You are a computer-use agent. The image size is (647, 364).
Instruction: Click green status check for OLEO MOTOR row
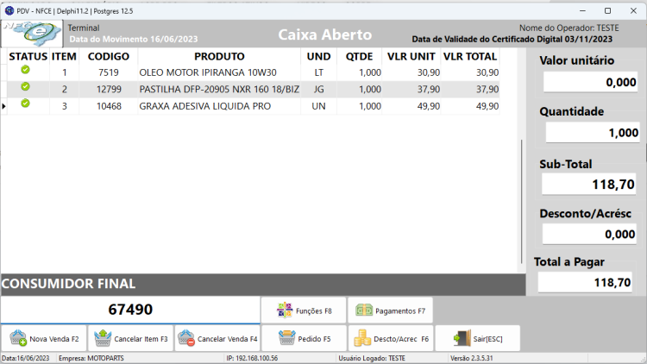tap(25, 70)
